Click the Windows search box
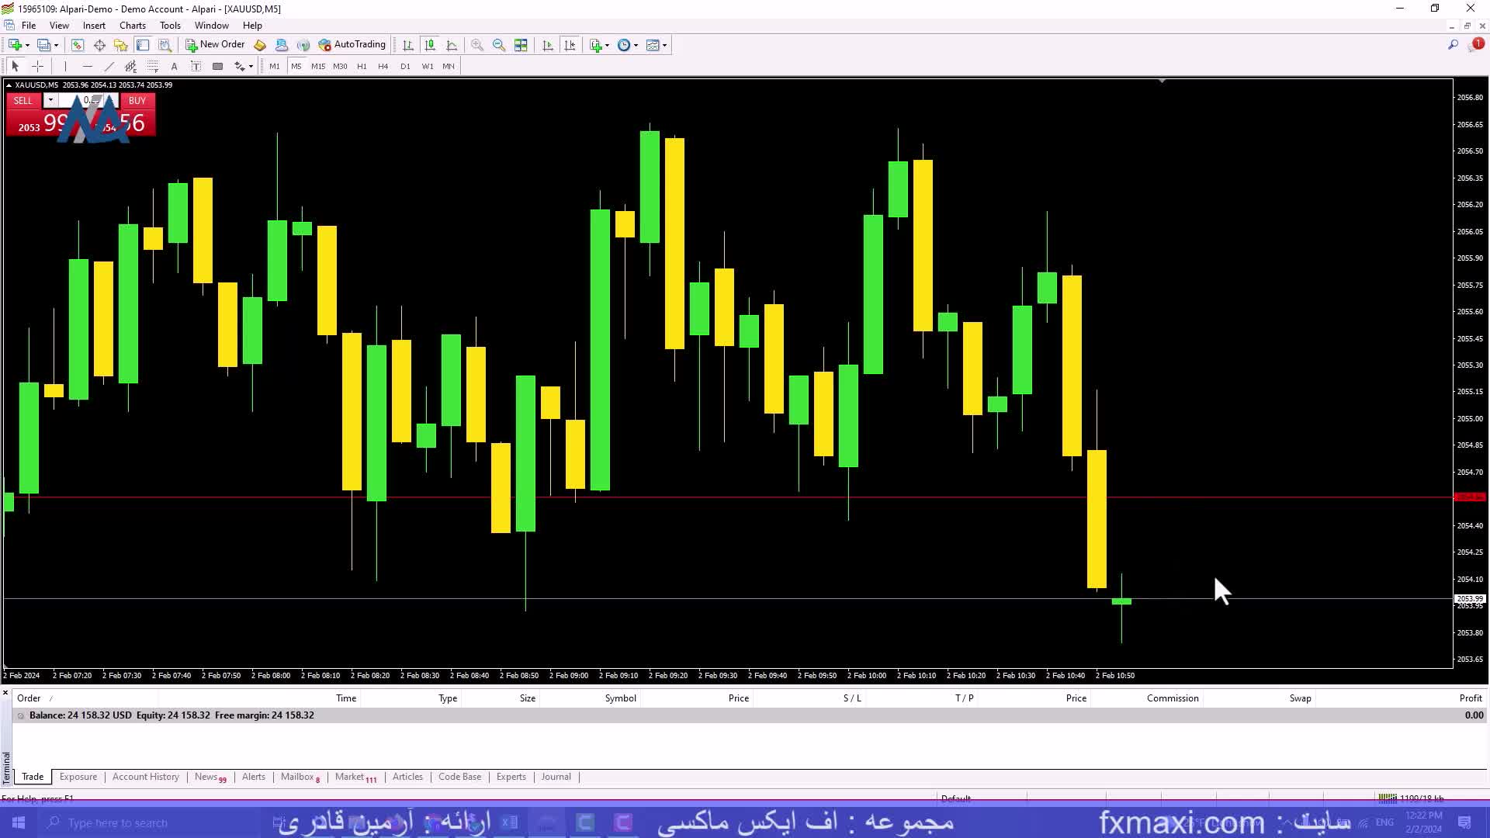Viewport: 1490px width, 838px height. click(116, 822)
